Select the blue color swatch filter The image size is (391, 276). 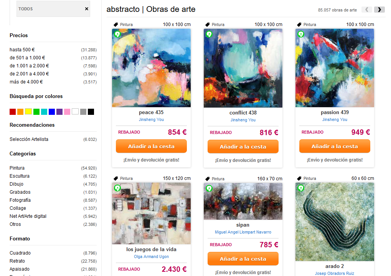(x=52, y=112)
